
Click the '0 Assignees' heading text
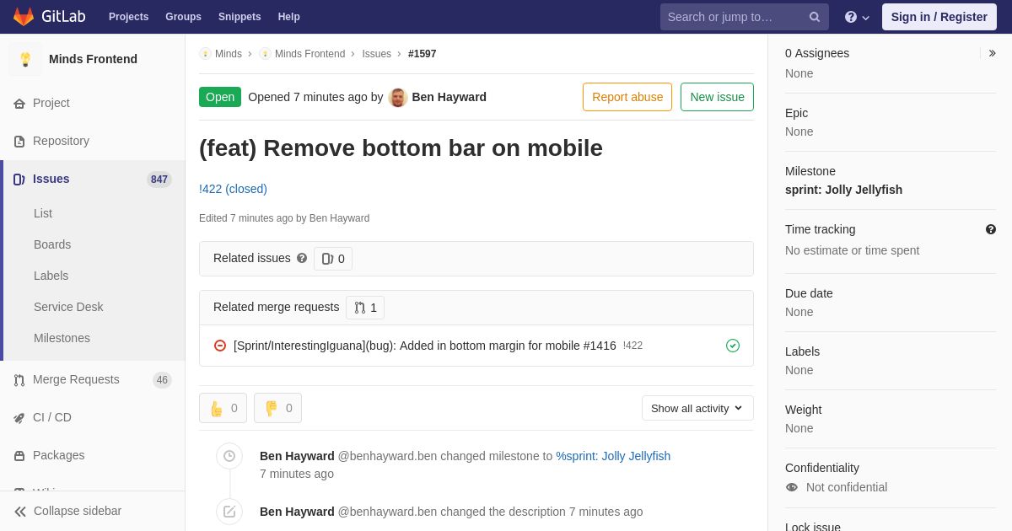coord(817,53)
